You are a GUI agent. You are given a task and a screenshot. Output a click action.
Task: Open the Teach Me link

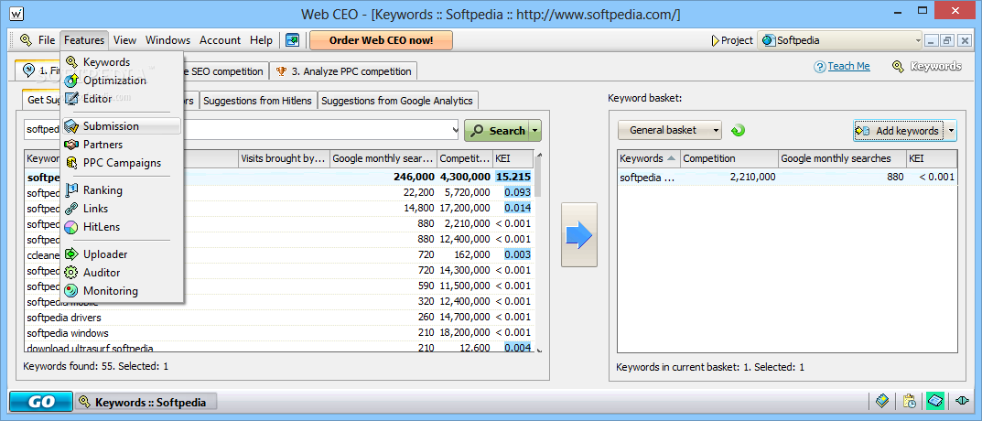coord(848,66)
